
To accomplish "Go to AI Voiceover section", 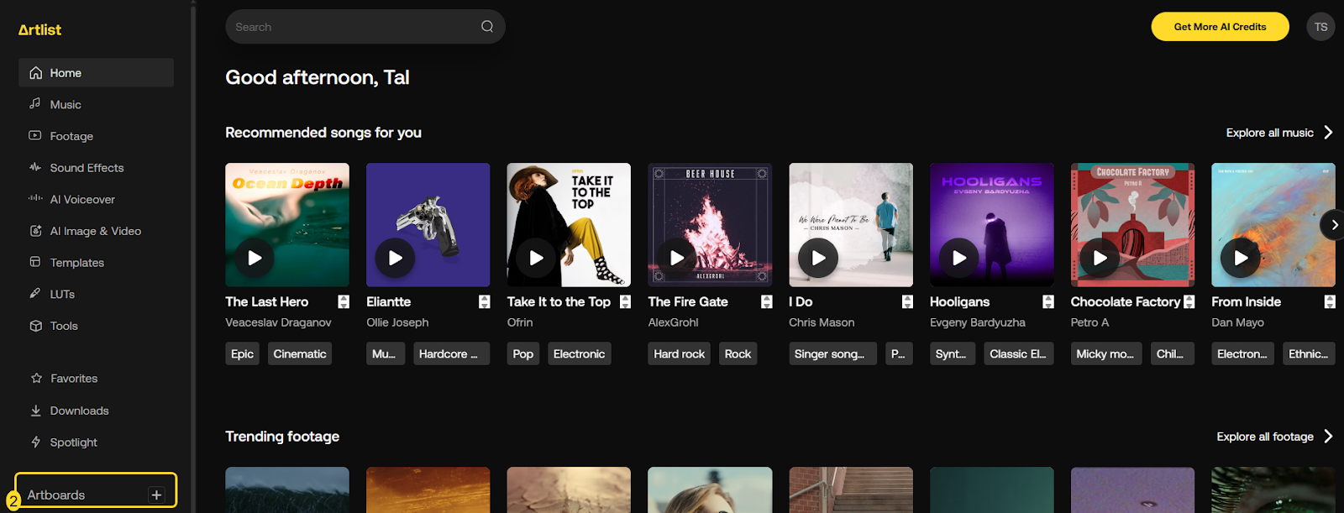I will [82, 200].
